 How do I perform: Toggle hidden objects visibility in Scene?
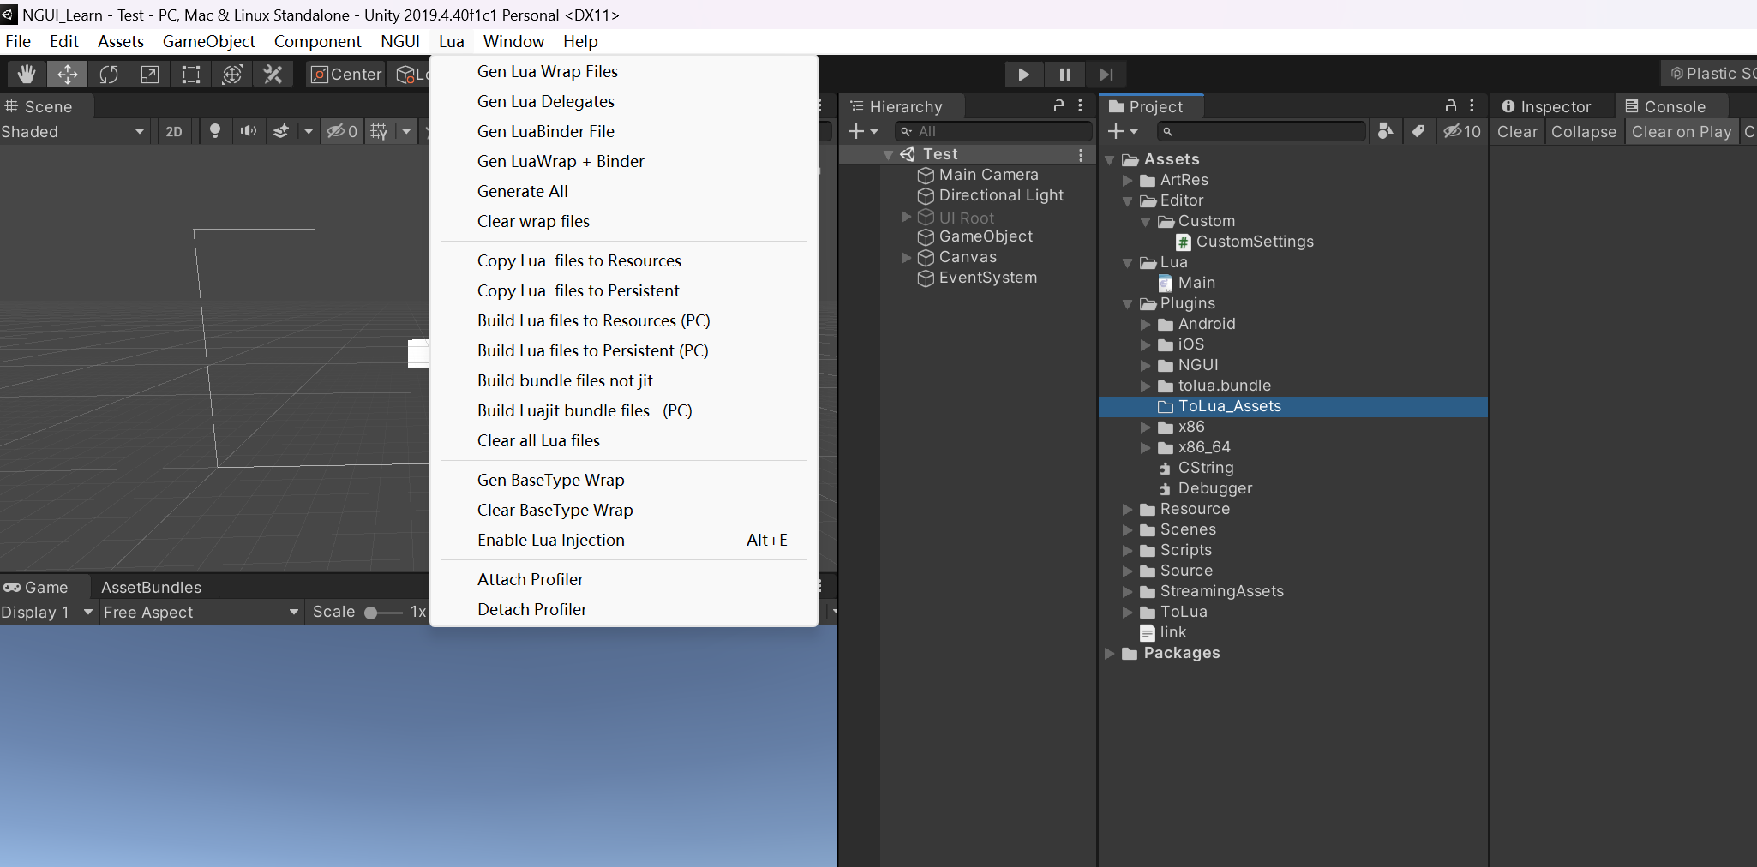point(342,131)
